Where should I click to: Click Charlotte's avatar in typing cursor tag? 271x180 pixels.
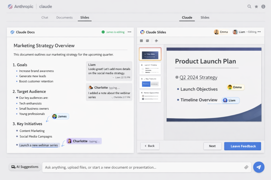(x=69, y=141)
